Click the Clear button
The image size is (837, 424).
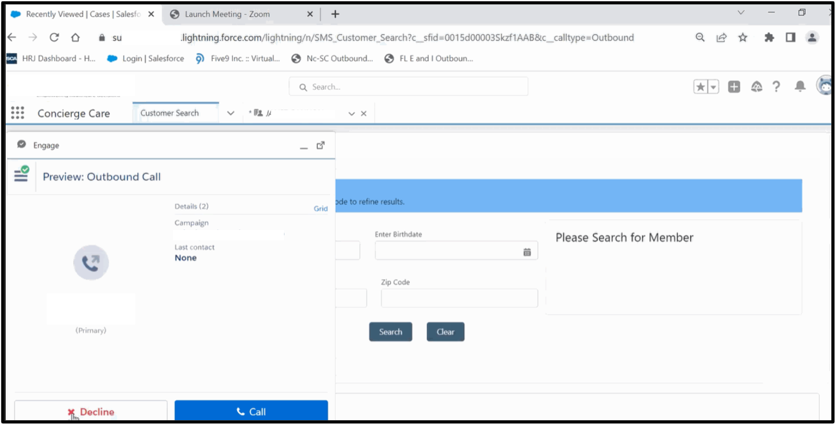[445, 332]
